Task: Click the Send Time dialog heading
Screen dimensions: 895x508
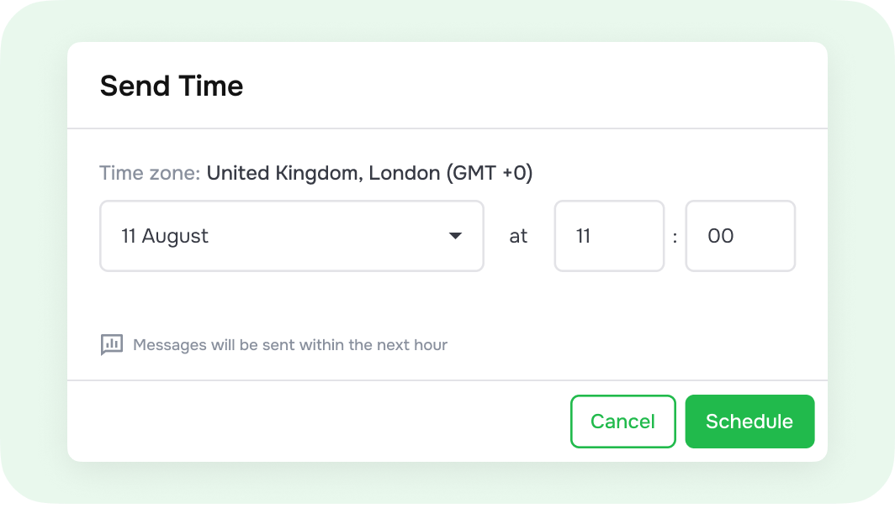Action: [172, 86]
